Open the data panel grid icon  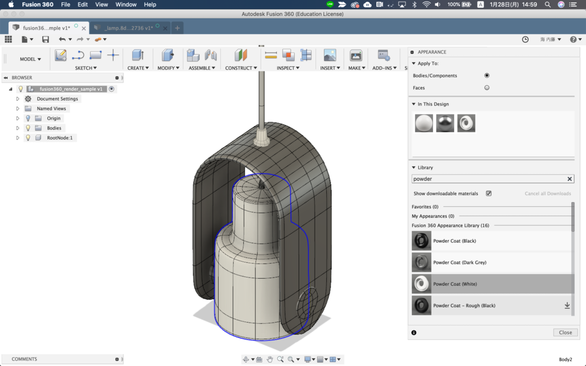(8, 39)
